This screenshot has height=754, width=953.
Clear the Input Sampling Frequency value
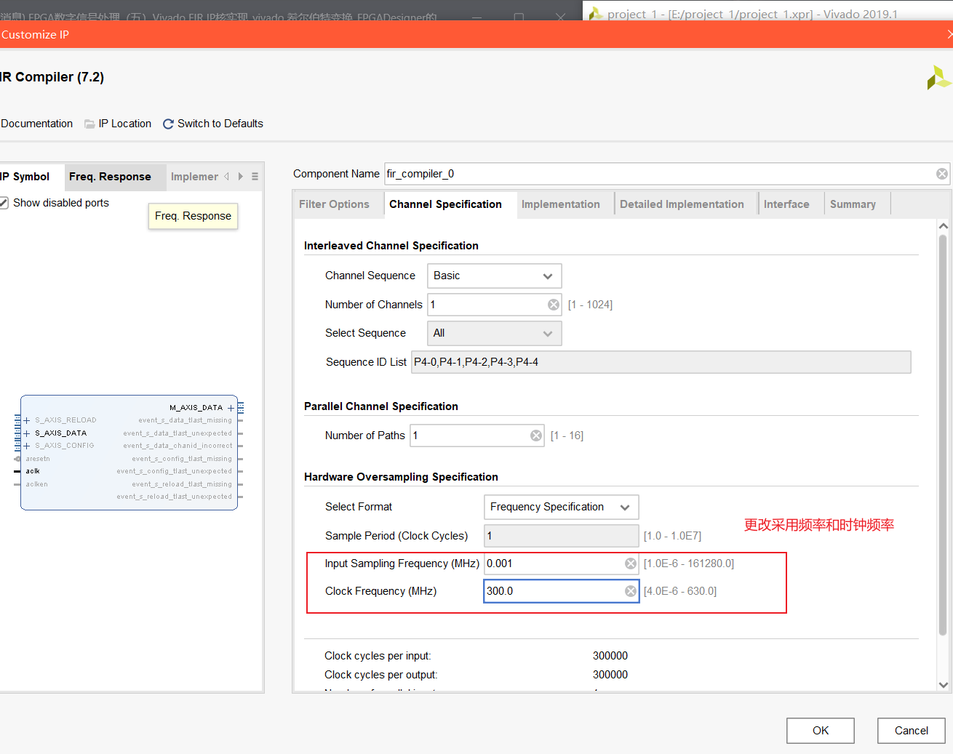click(x=631, y=564)
